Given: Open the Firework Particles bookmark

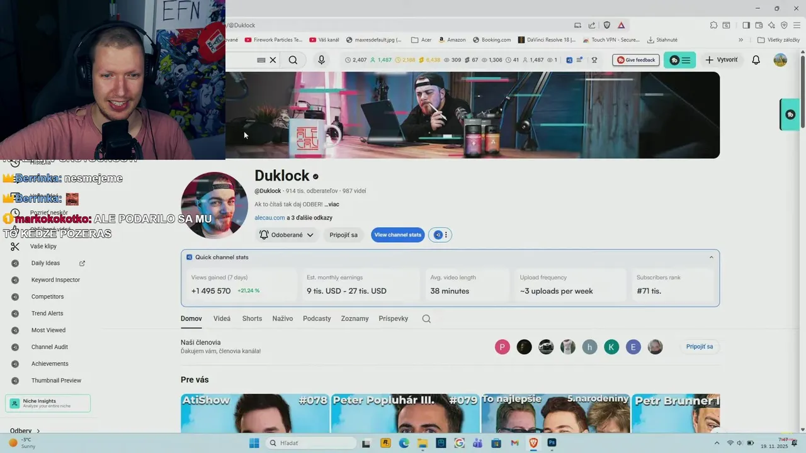Looking at the screenshot, I should [x=273, y=40].
